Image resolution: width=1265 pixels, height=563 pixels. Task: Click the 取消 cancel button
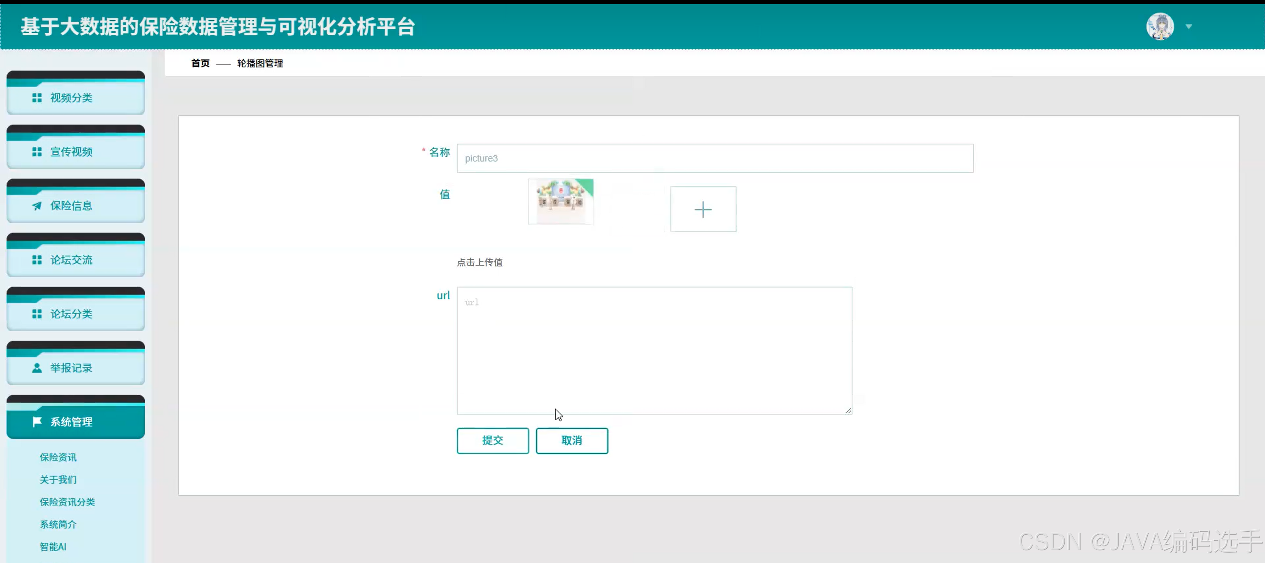click(x=572, y=440)
